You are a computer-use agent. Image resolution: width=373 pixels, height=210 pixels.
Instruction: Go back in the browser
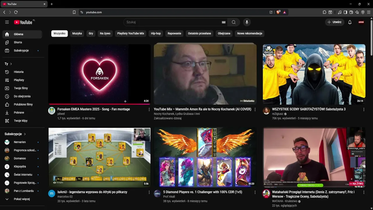pyautogui.click(x=4, y=12)
